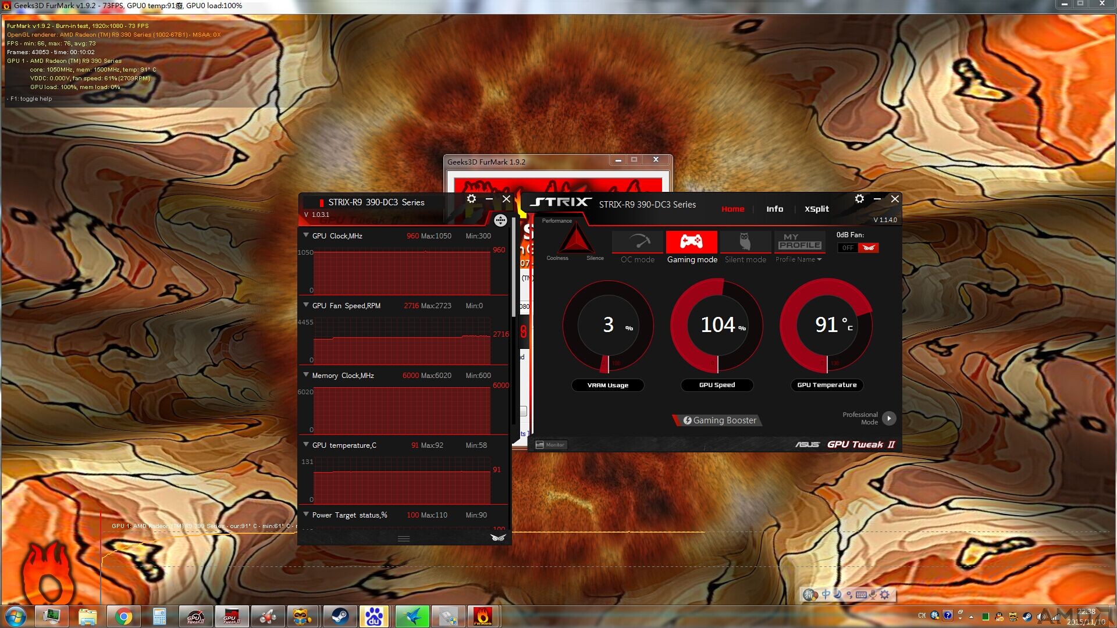This screenshot has height=628, width=1117.
Task: Open FurMark taskbar icon
Action: pyautogui.click(x=483, y=616)
